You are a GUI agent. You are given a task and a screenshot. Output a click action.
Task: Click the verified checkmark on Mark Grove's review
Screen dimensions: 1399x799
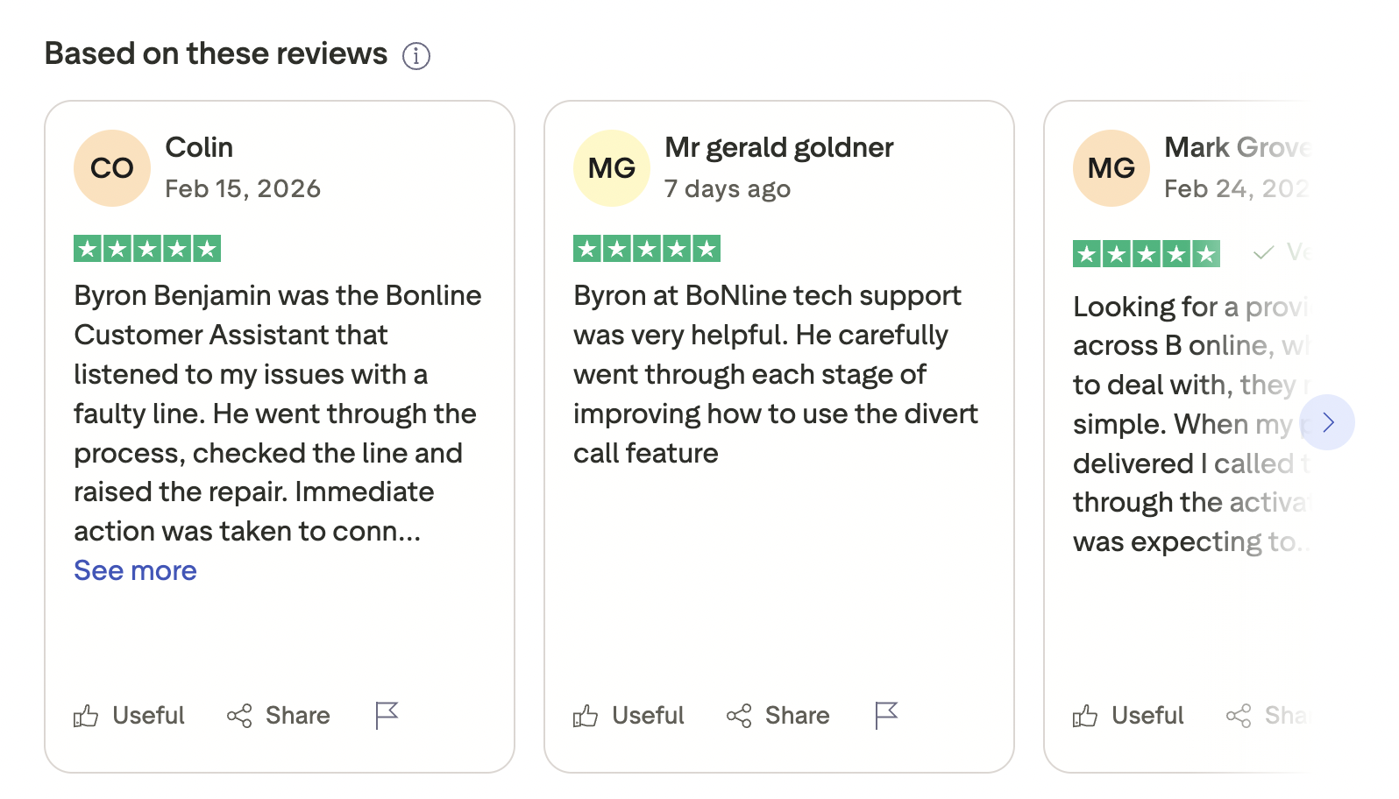tap(1262, 253)
